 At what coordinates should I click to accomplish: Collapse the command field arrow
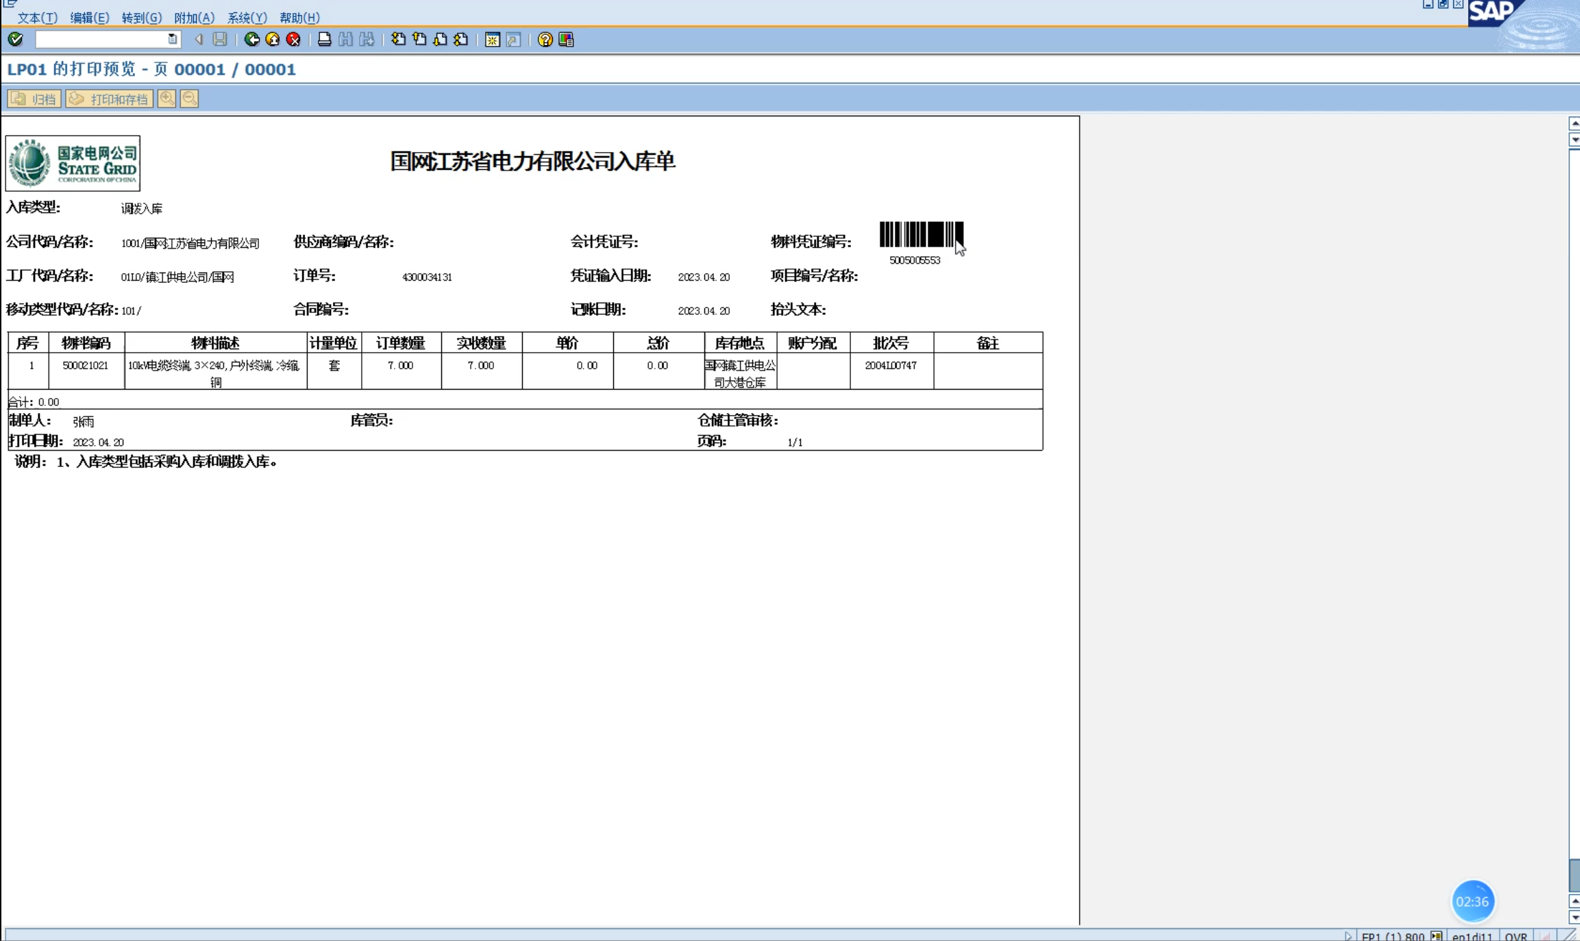[x=199, y=40]
